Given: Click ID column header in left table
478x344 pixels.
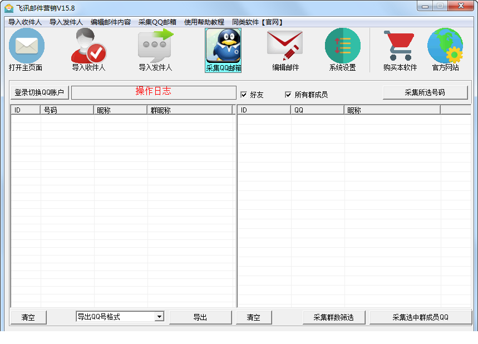Looking at the screenshot, I should click(x=26, y=110).
